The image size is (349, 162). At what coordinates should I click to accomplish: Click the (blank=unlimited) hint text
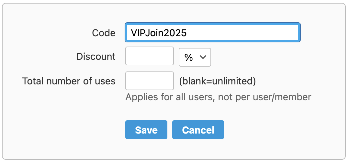coord(218,81)
